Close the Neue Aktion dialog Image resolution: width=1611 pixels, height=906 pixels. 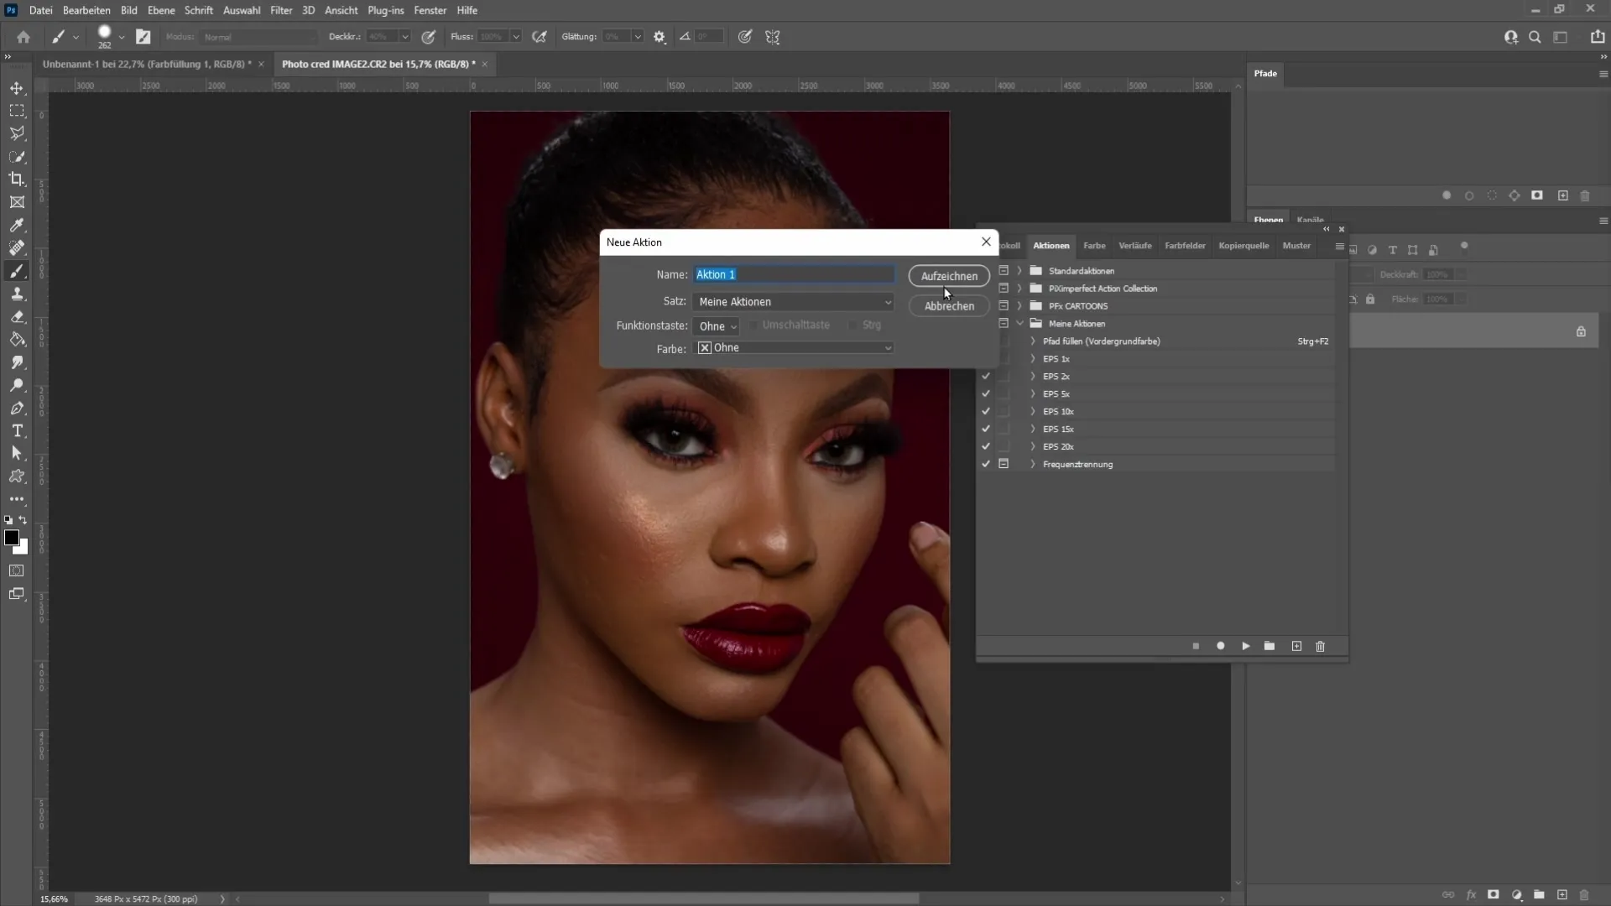coord(986,242)
